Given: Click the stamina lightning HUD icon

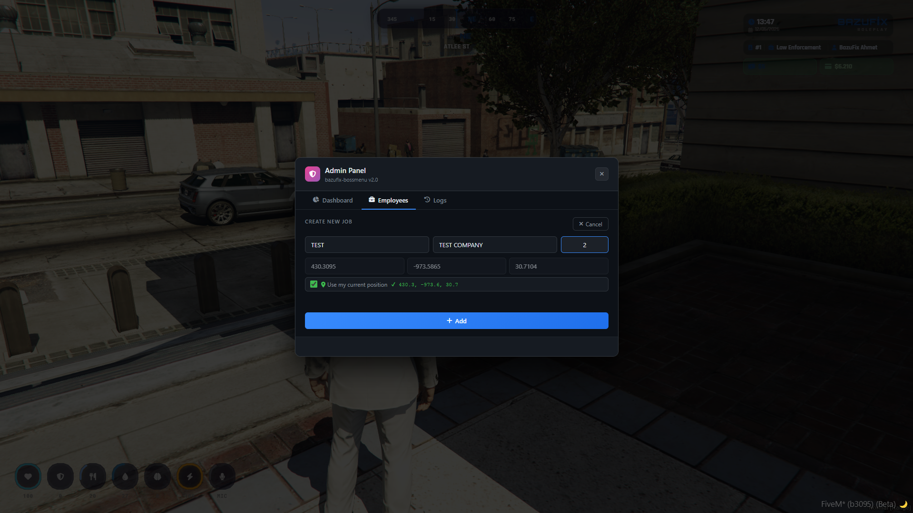Looking at the screenshot, I should point(190,476).
